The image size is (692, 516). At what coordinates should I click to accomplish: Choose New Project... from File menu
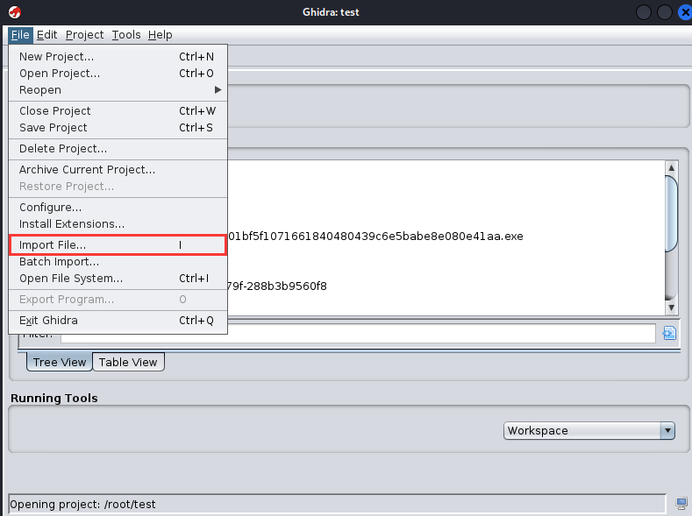118,56
